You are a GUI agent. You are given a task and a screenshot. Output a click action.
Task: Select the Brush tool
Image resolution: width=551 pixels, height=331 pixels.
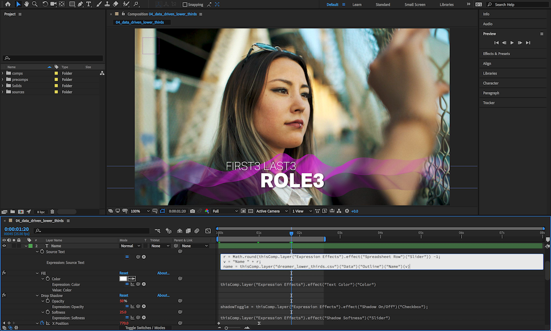pos(99,4)
